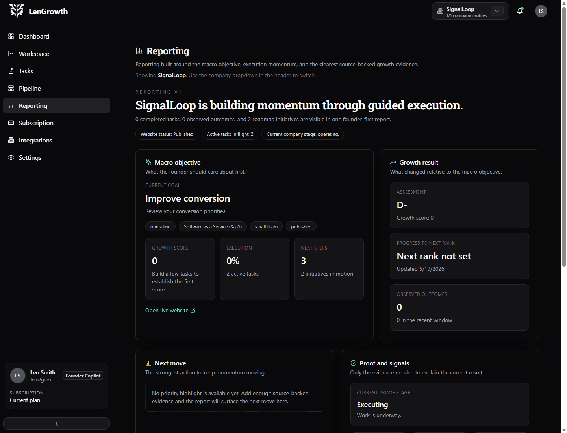Click the 2 initiatives in motion text
567x433 pixels.
pos(327,274)
